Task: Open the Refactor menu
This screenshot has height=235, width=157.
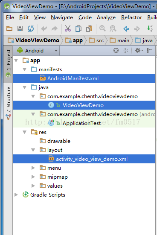Action: [131, 17]
